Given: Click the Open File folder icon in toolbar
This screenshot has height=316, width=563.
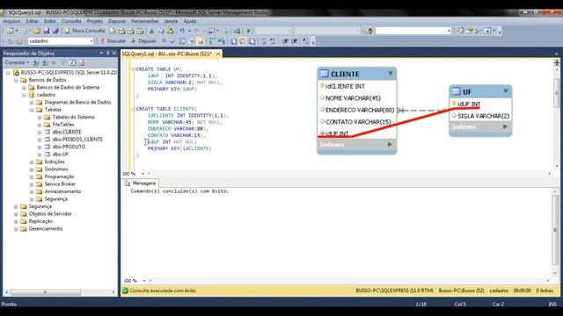Looking at the screenshot, I should pos(37,32).
